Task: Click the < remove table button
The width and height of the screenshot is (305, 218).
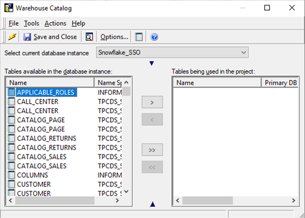Action: tap(152, 119)
